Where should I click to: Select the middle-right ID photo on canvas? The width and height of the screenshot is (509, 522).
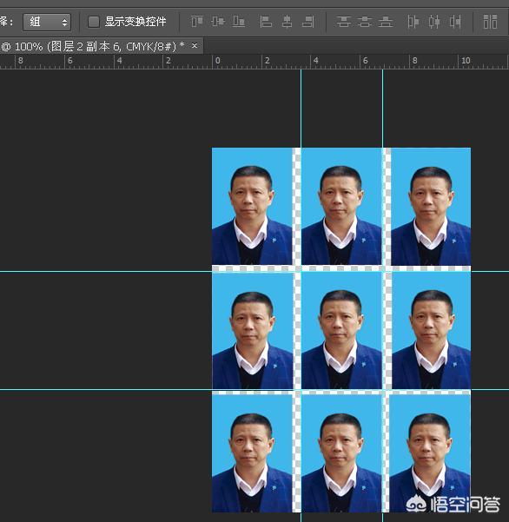(x=432, y=331)
